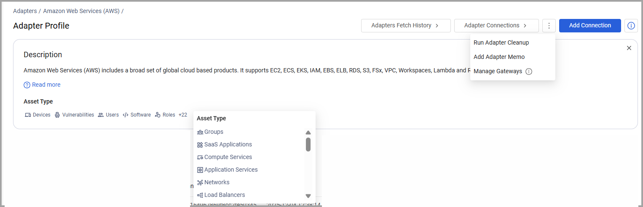
Task: Click the Adapter Profile heading
Action: tap(41, 26)
